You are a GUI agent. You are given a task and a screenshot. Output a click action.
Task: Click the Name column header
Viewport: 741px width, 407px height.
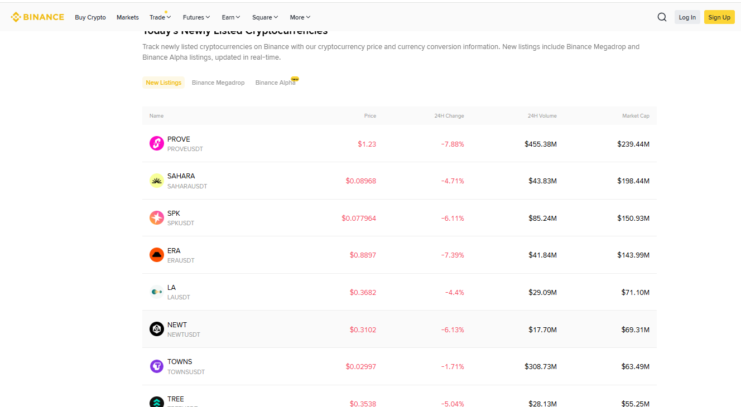click(156, 116)
